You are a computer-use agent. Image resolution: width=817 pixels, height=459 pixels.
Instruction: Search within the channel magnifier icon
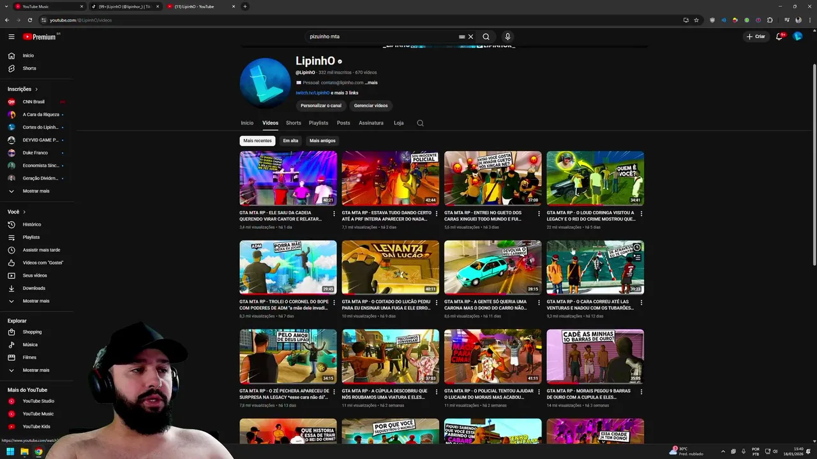point(420,123)
